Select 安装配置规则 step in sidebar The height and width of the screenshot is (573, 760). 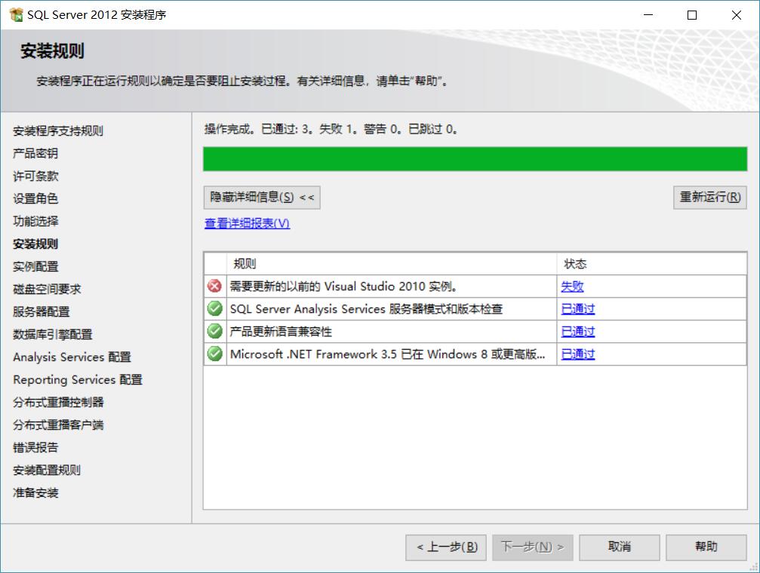tap(47, 470)
